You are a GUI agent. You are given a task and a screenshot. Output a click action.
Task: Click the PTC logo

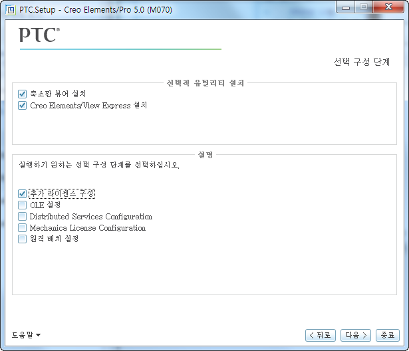pyautogui.click(x=39, y=35)
